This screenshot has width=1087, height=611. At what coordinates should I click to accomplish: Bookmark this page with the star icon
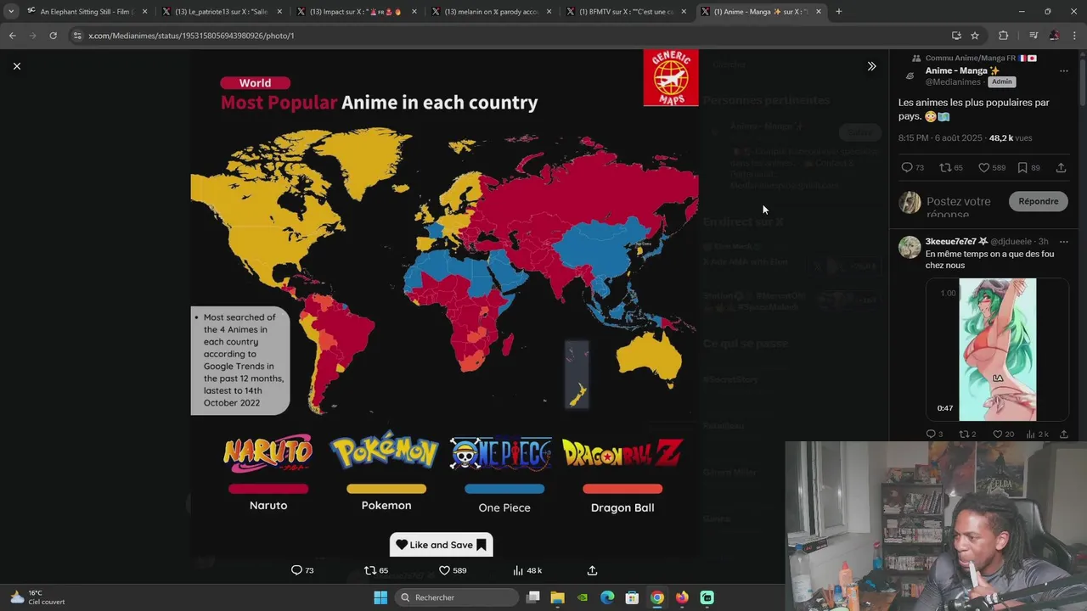[x=975, y=36]
